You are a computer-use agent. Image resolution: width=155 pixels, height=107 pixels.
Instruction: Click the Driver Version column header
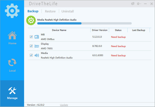click(100, 30)
